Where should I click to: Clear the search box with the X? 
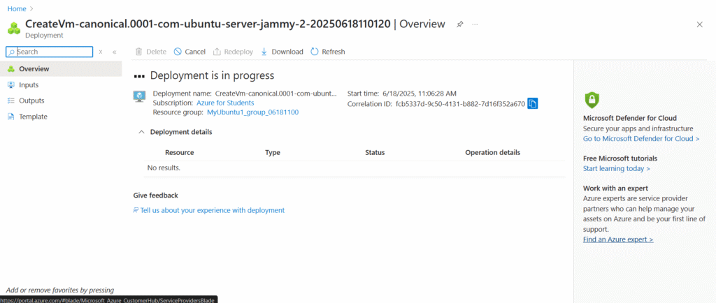click(101, 52)
